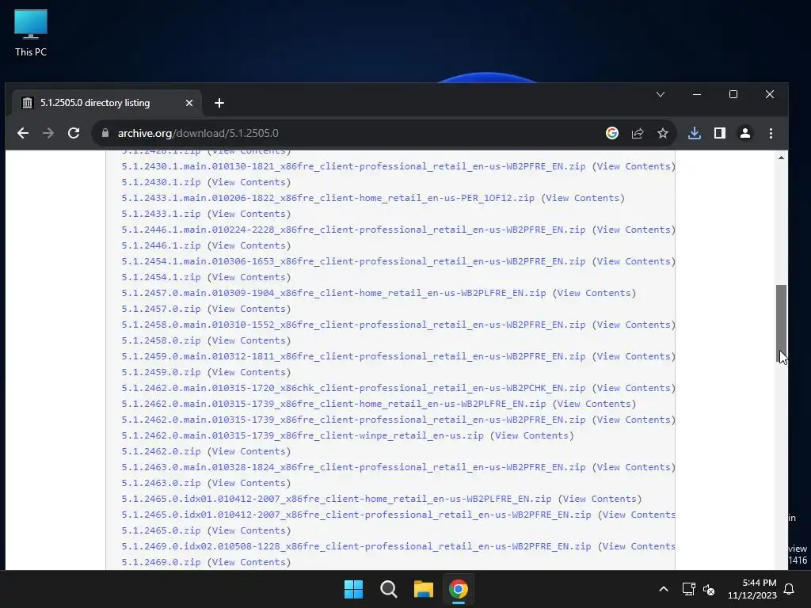Open tab search dropdown chevron

pyautogui.click(x=661, y=94)
